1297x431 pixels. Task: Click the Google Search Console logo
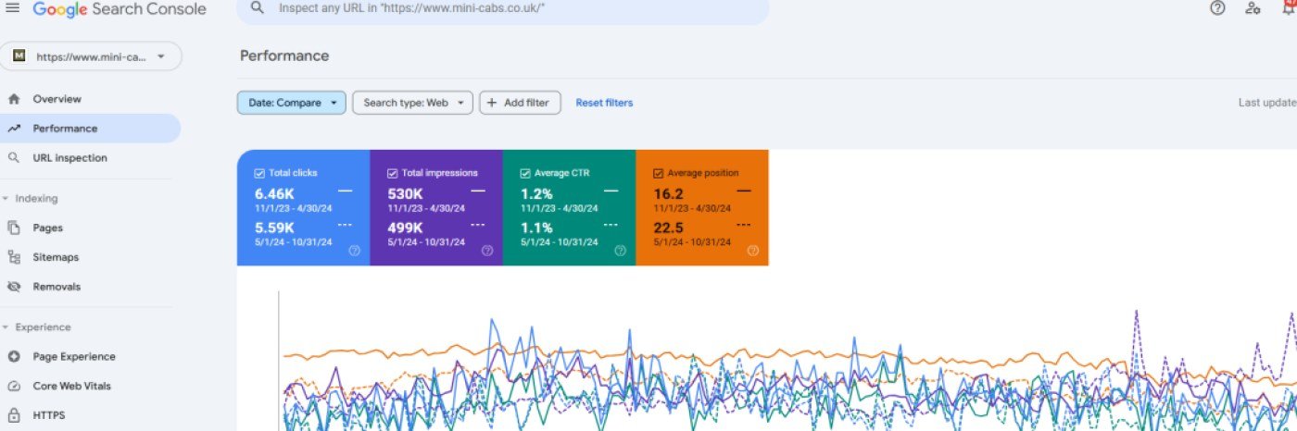120,8
